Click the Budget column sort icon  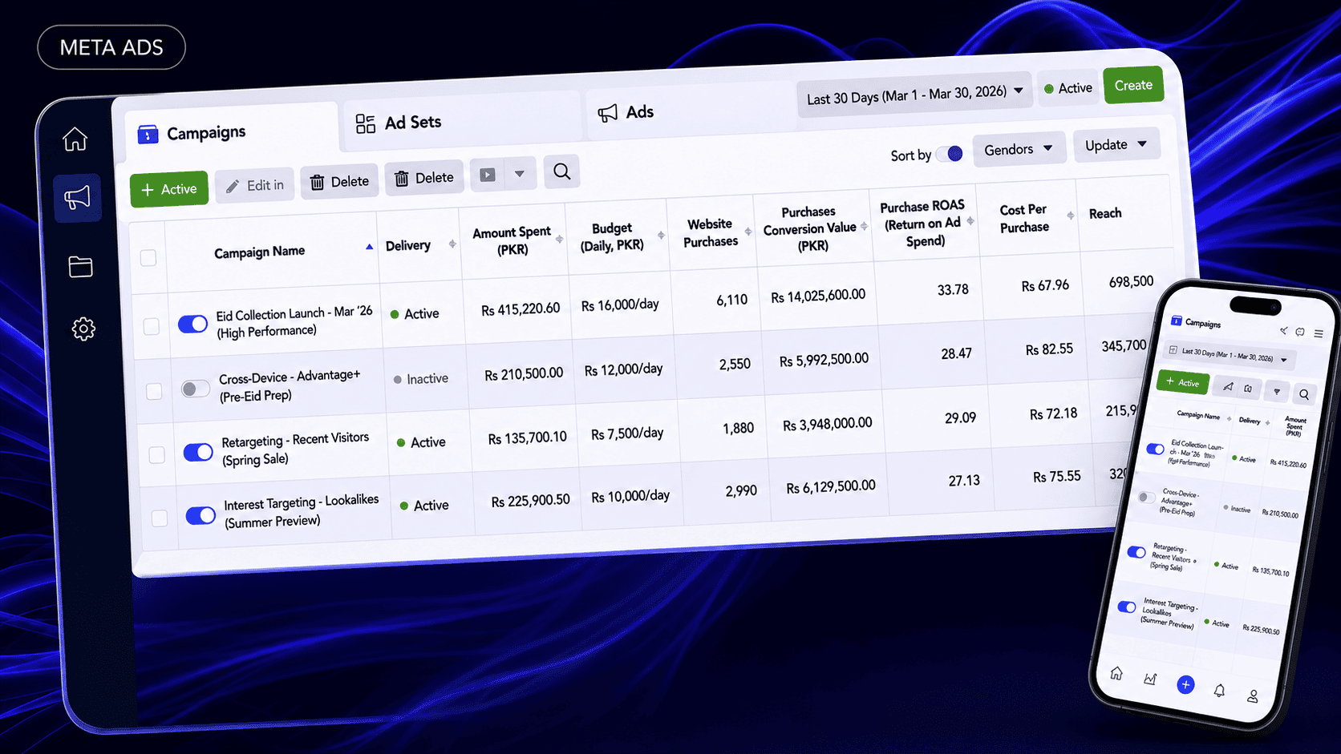coord(661,235)
